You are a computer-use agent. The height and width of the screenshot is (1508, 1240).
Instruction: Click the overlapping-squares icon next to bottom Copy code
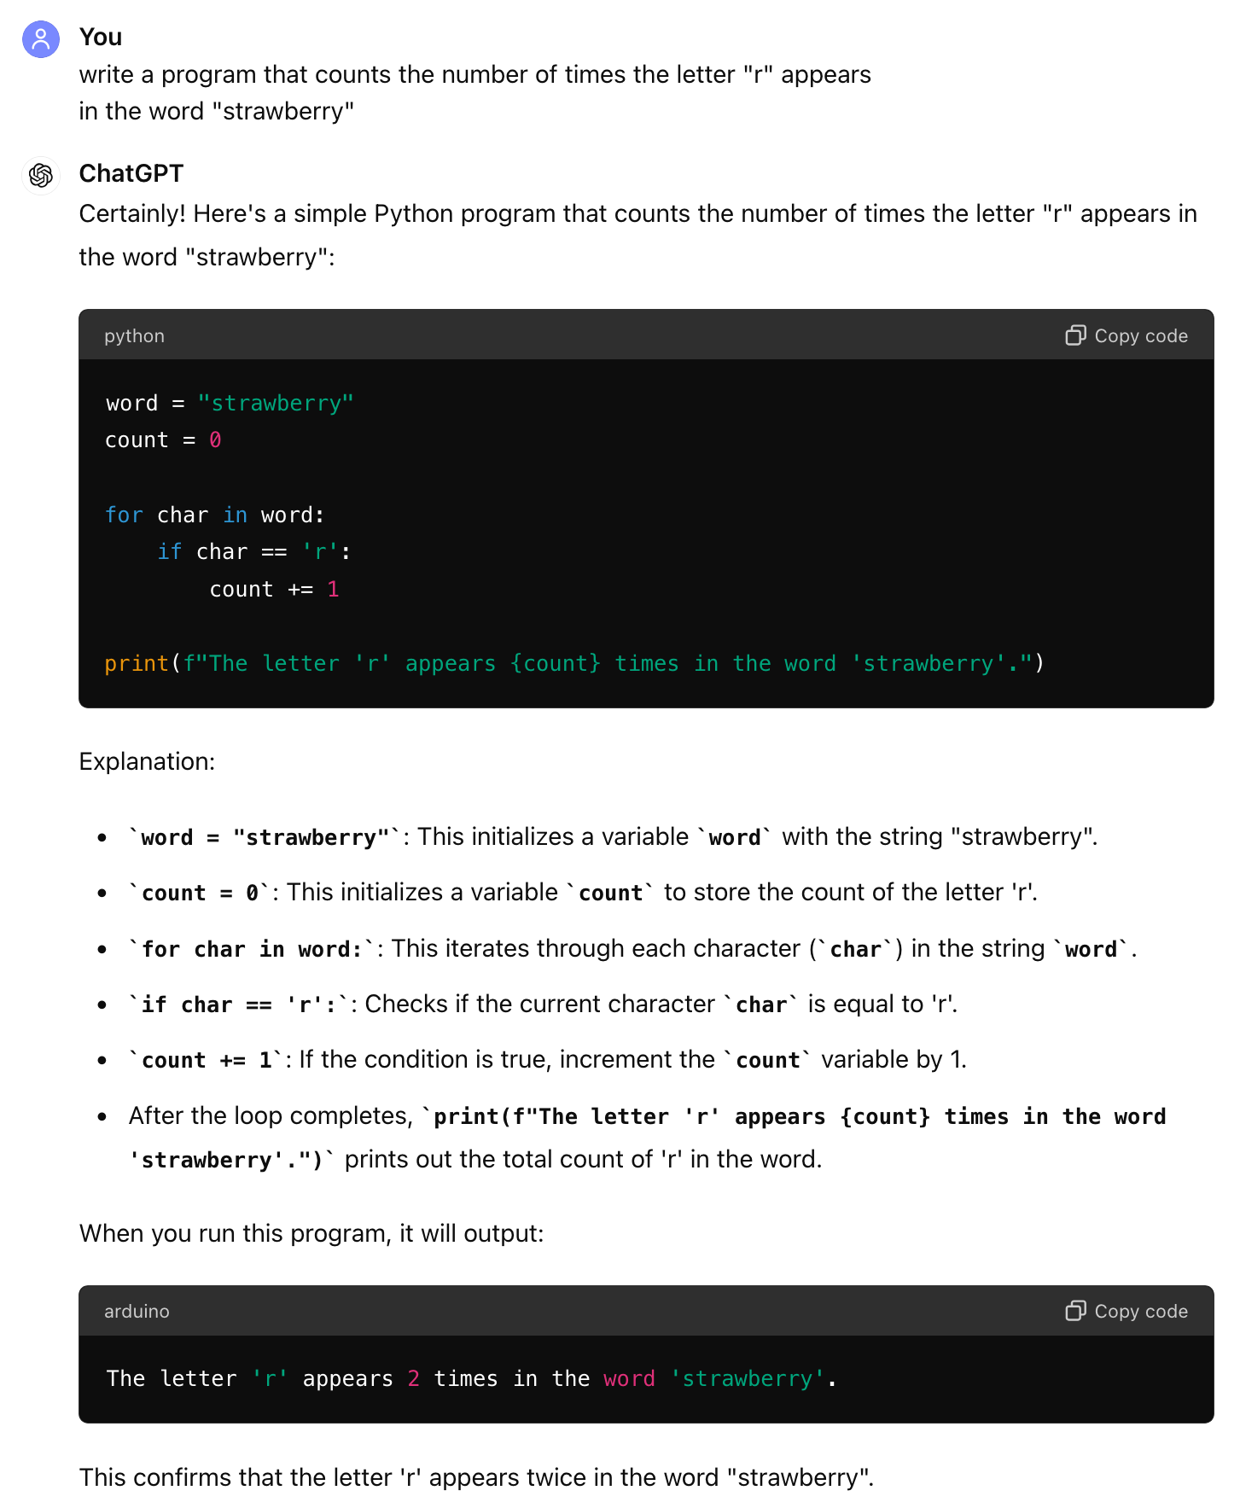pyautogui.click(x=1077, y=1311)
